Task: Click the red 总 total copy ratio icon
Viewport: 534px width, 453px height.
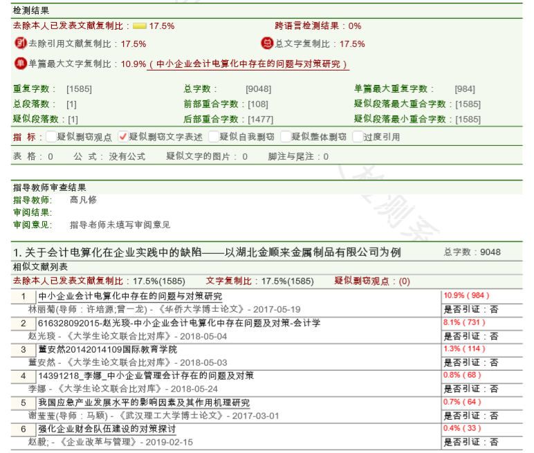Action: (x=267, y=44)
